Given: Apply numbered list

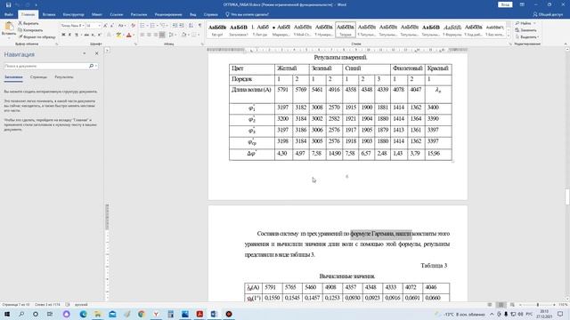Looking at the screenshot, I should point(153,26).
